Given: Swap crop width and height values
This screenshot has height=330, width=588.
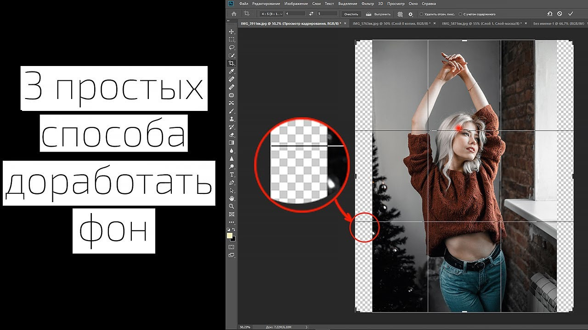Looking at the screenshot, I should pyautogui.click(x=311, y=14).
